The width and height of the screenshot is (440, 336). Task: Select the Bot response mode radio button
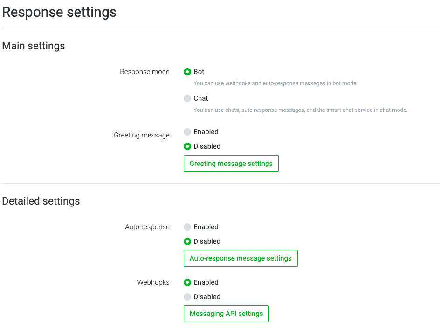187,72
